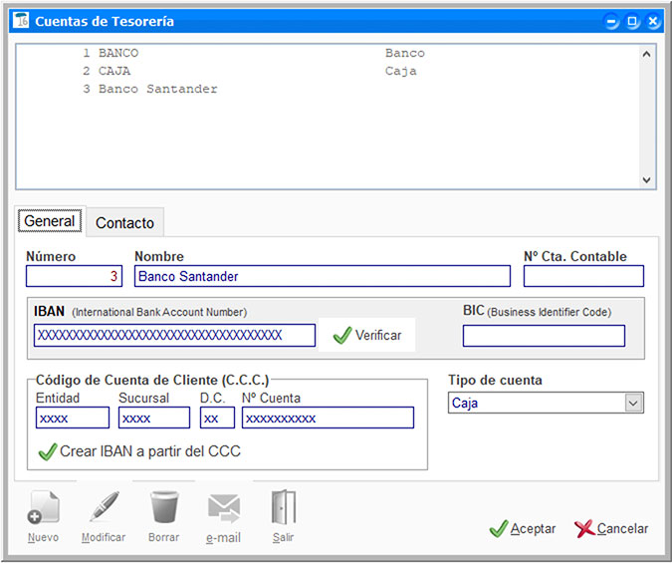
Task: Click the Salir door icon
Action: coord(284,507)
